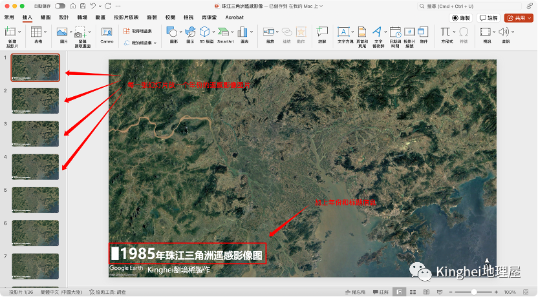Toggle the AutoSave (自動儲存) switch
Viewport: 538px width, 297px height.
click(x=61, y=6)
